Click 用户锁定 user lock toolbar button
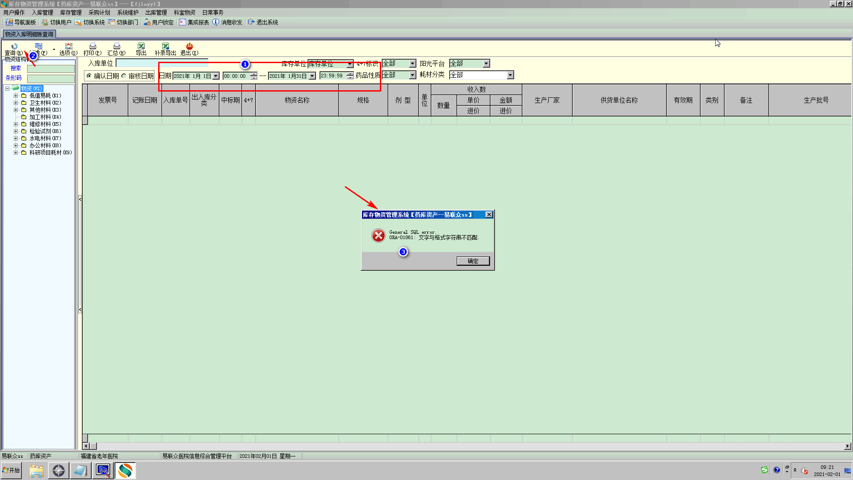Screen dimensions: 853x480 (x=159, y=22)
